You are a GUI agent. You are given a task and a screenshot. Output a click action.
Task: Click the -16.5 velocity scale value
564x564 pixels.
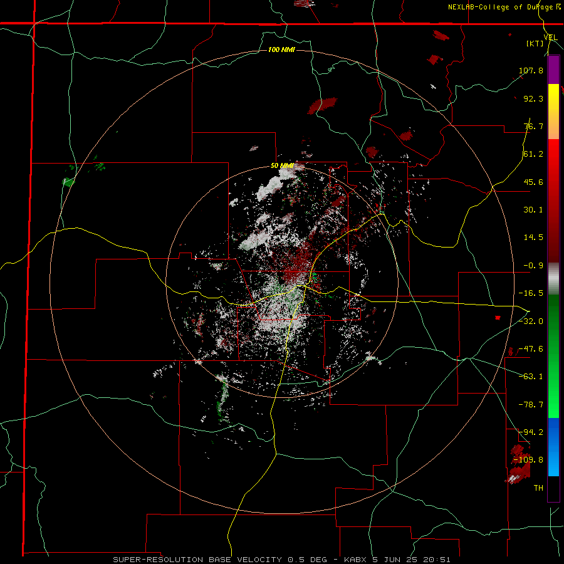[531, 293]
